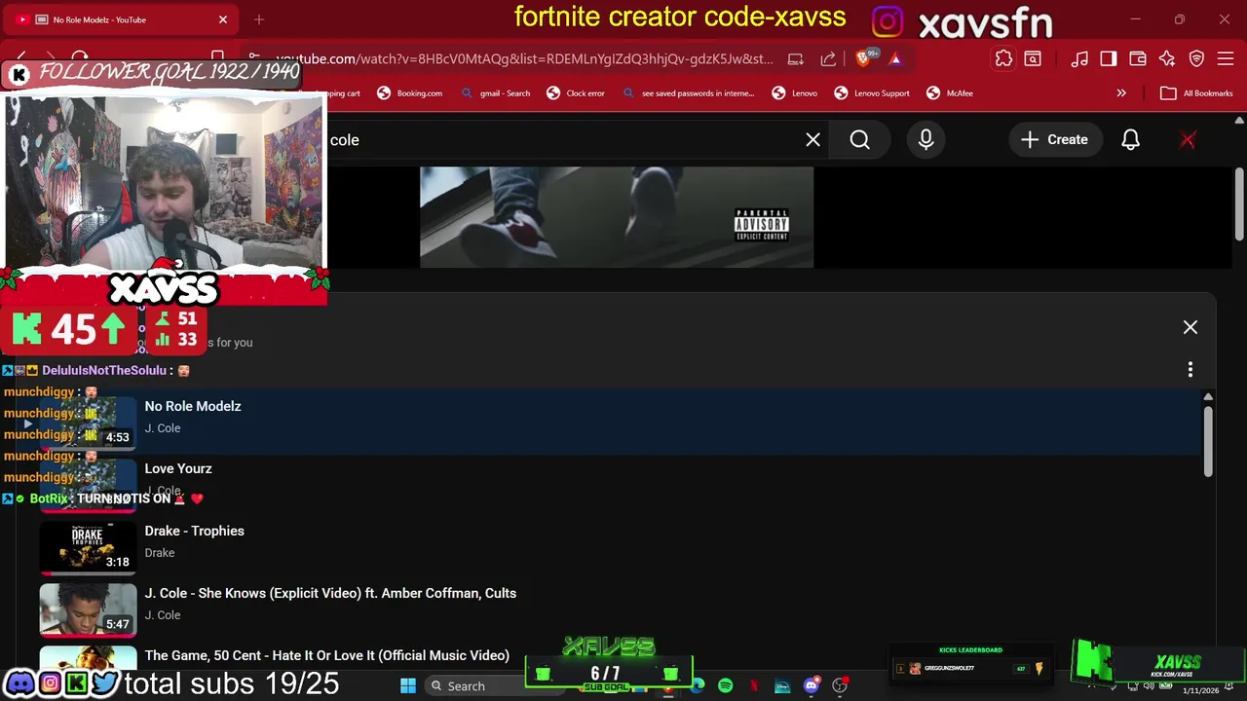Clear the YouTube search box text
This screenshot has width=1247, height=701.
[x=812, y=139]
